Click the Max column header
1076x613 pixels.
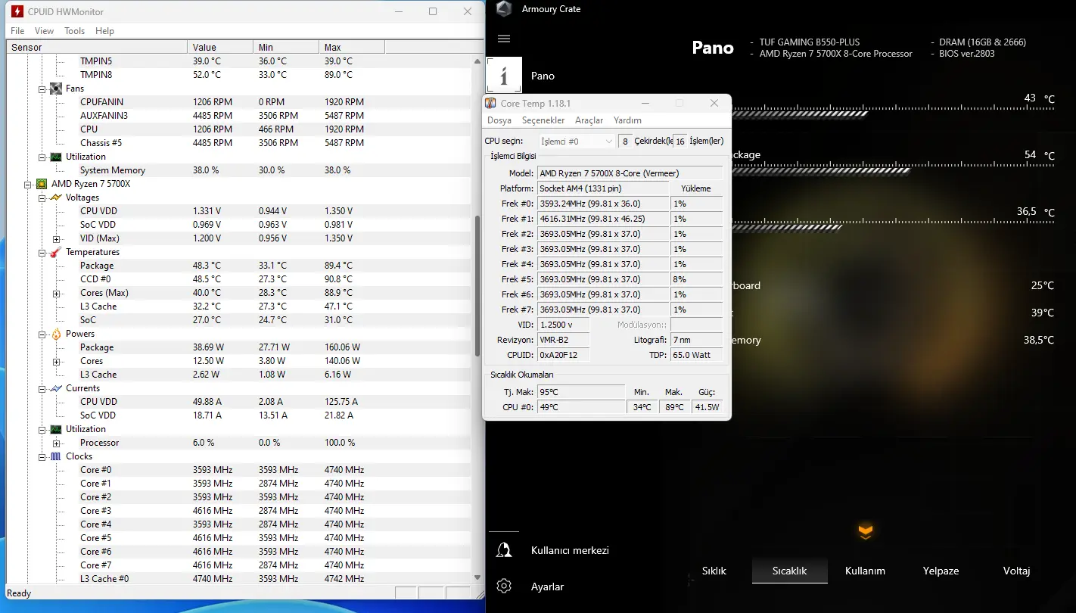coord(352,47)
